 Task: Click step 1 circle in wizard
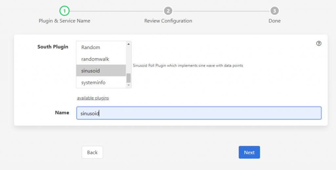64,11
